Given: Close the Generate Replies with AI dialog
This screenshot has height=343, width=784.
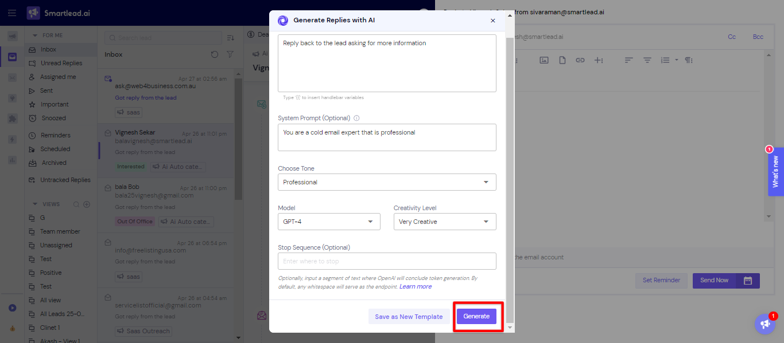Looking at the screenshot, I should coord(492,21).
